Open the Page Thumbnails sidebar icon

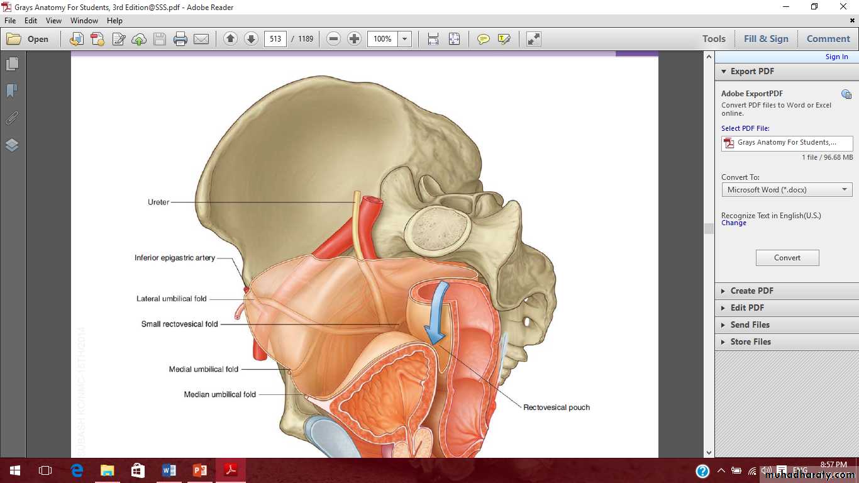point(12,64)
